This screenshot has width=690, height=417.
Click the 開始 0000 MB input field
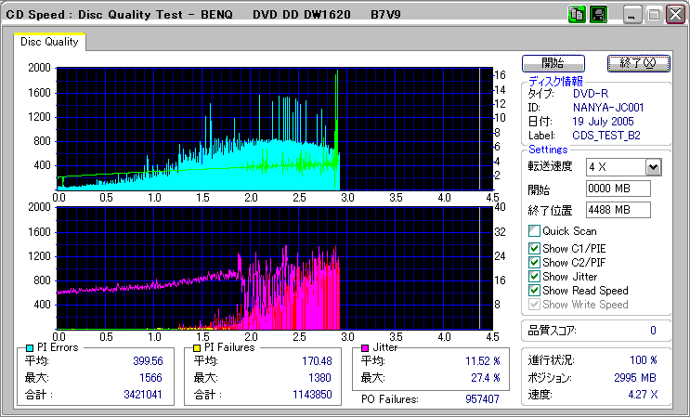coord(618,189)
